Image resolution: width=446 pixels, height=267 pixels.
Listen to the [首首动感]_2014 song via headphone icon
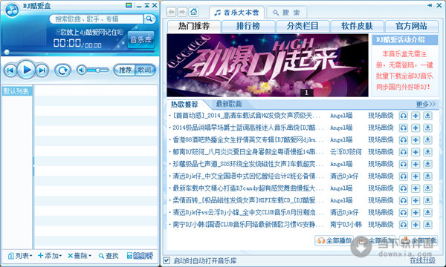click(404, 116)
